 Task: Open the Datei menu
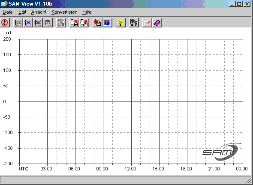point(8,12)
